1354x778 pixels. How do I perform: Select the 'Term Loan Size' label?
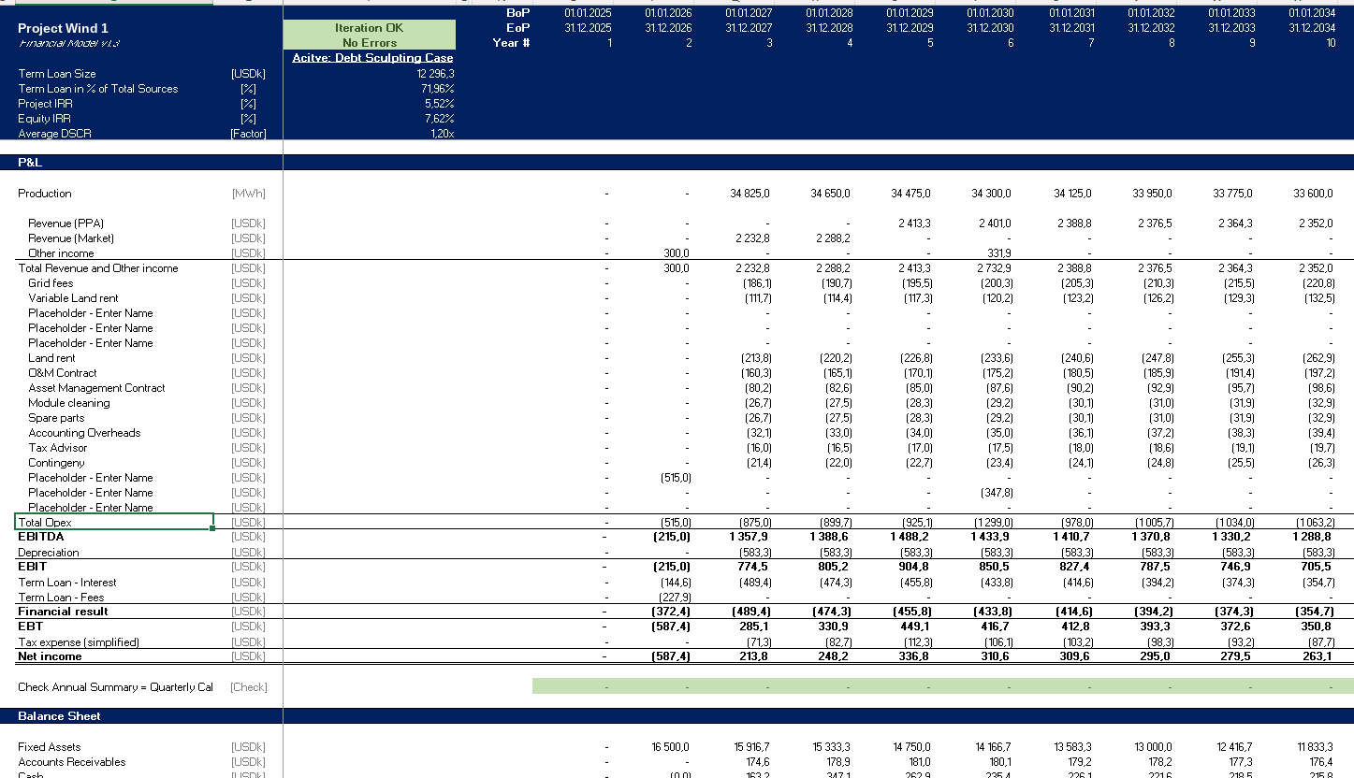57,74
